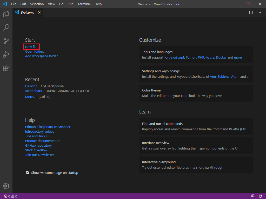The width and height of the screenshot is (266, 199).
Task: Open GitHub repository link
Action: (x=38, y=146)
